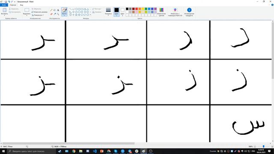Open the Select (Выделить) dropdown arrow
274x154 pixels.
27,15
